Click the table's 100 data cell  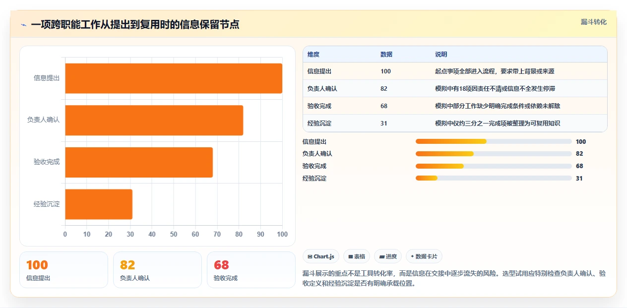[386, 71]
